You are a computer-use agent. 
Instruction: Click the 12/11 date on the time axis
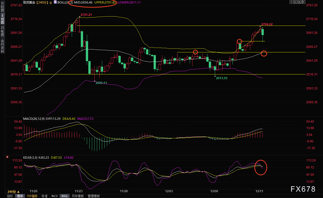260,191
